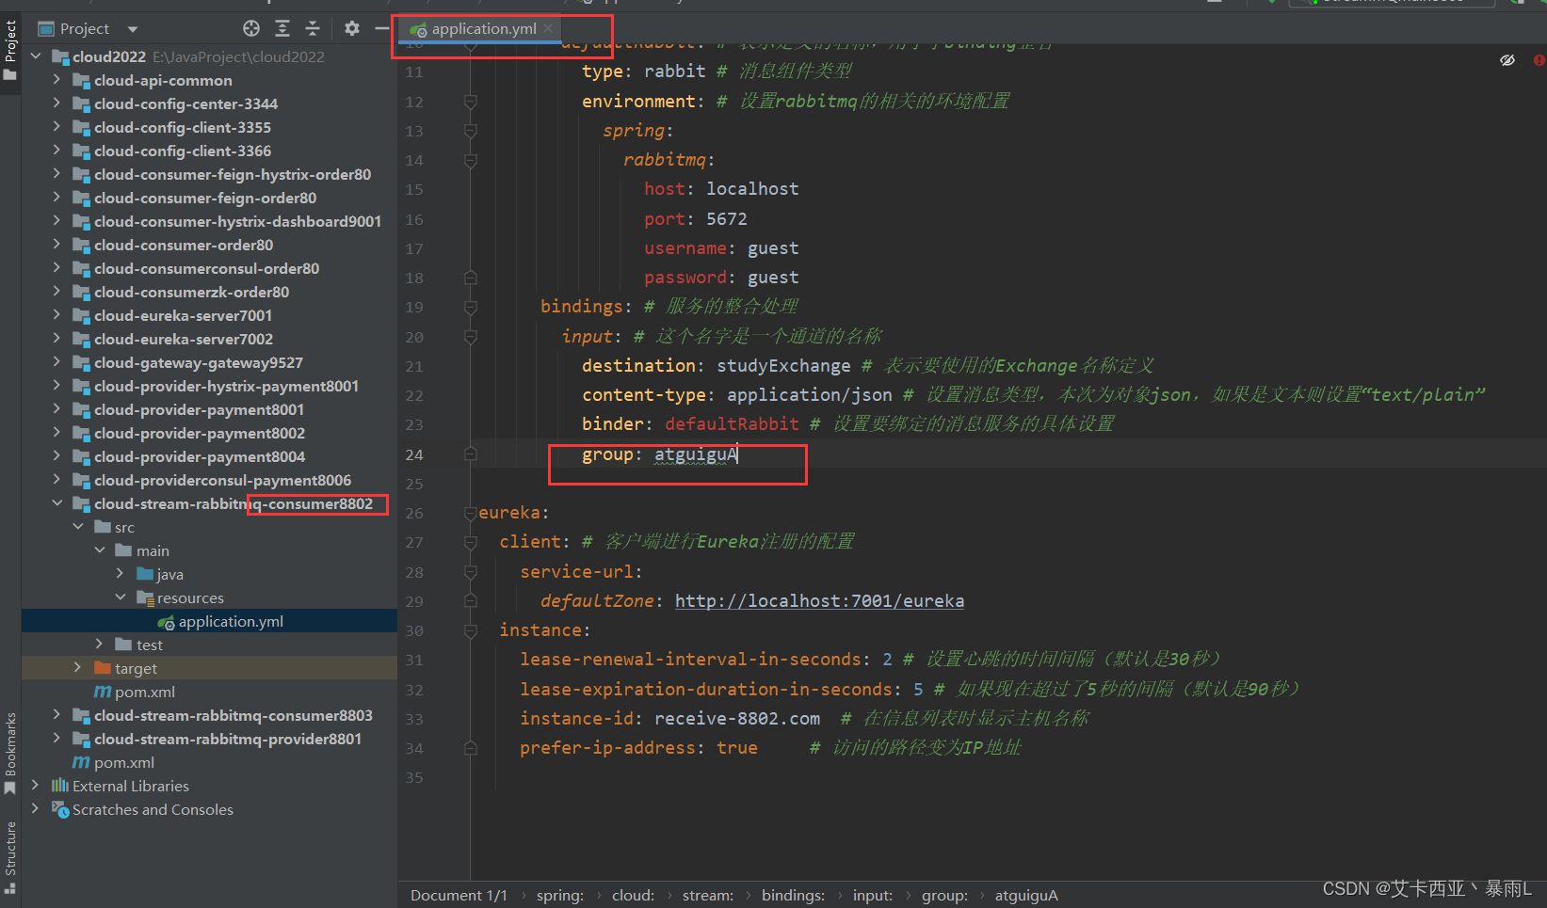This screenshot has height=908, width=1547.
Task: Open the Project view dropdown arrow
Action: 133,29
